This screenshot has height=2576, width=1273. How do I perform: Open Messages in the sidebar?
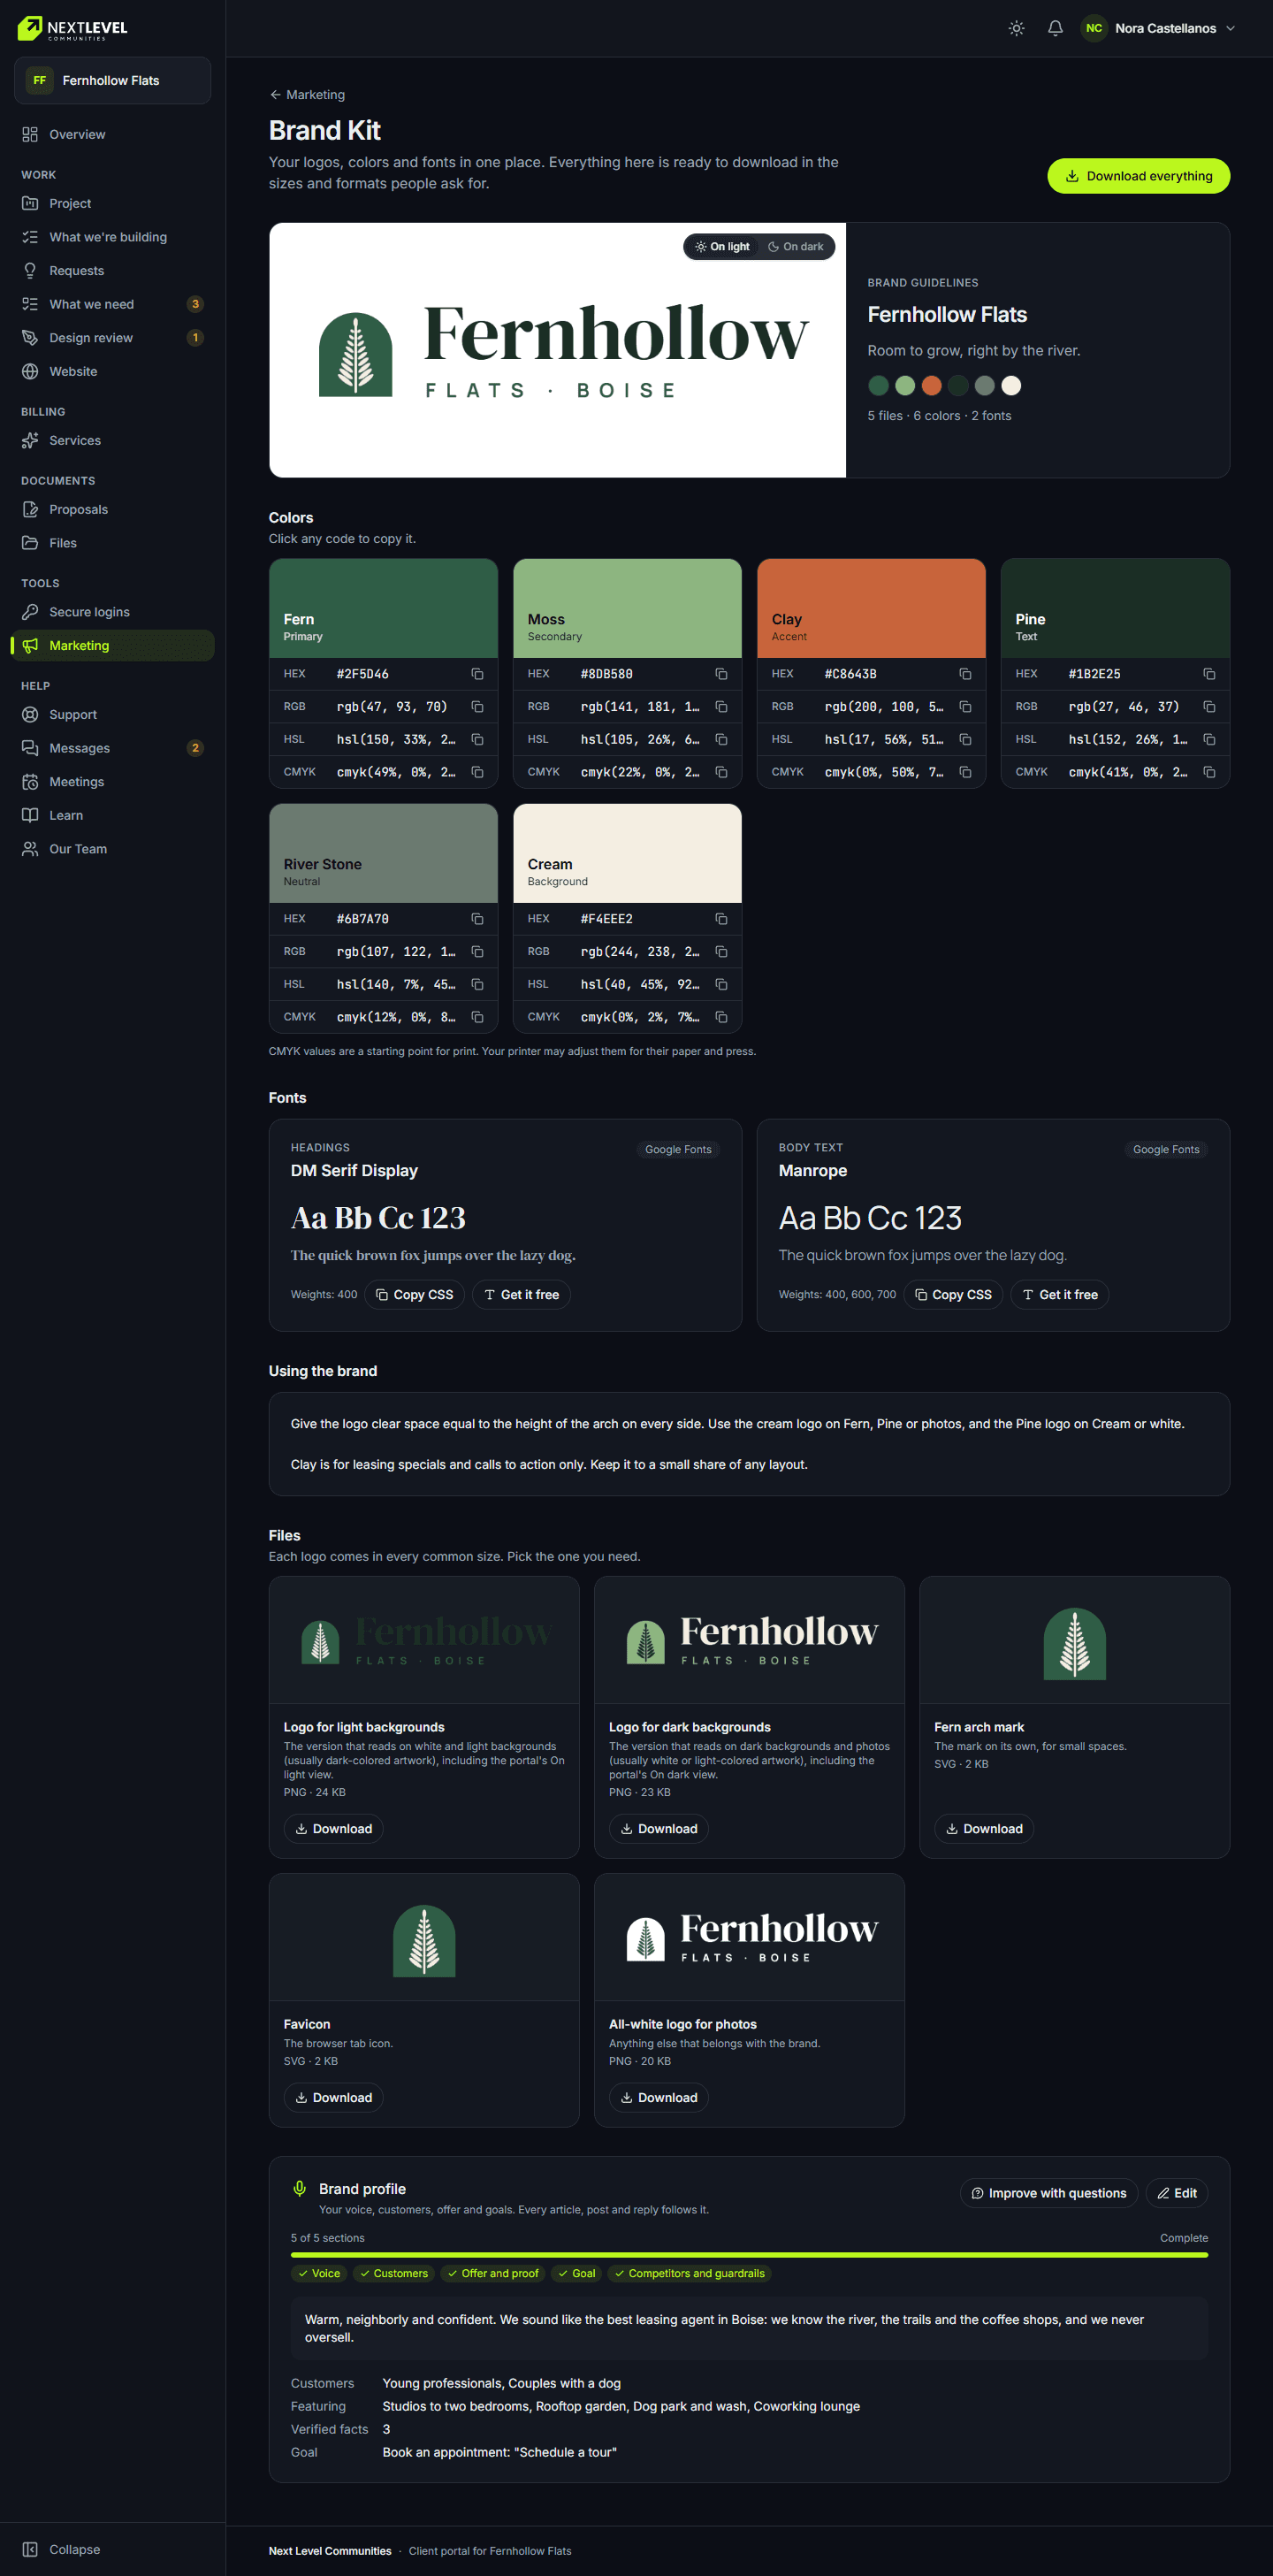(x=112, y=748)
